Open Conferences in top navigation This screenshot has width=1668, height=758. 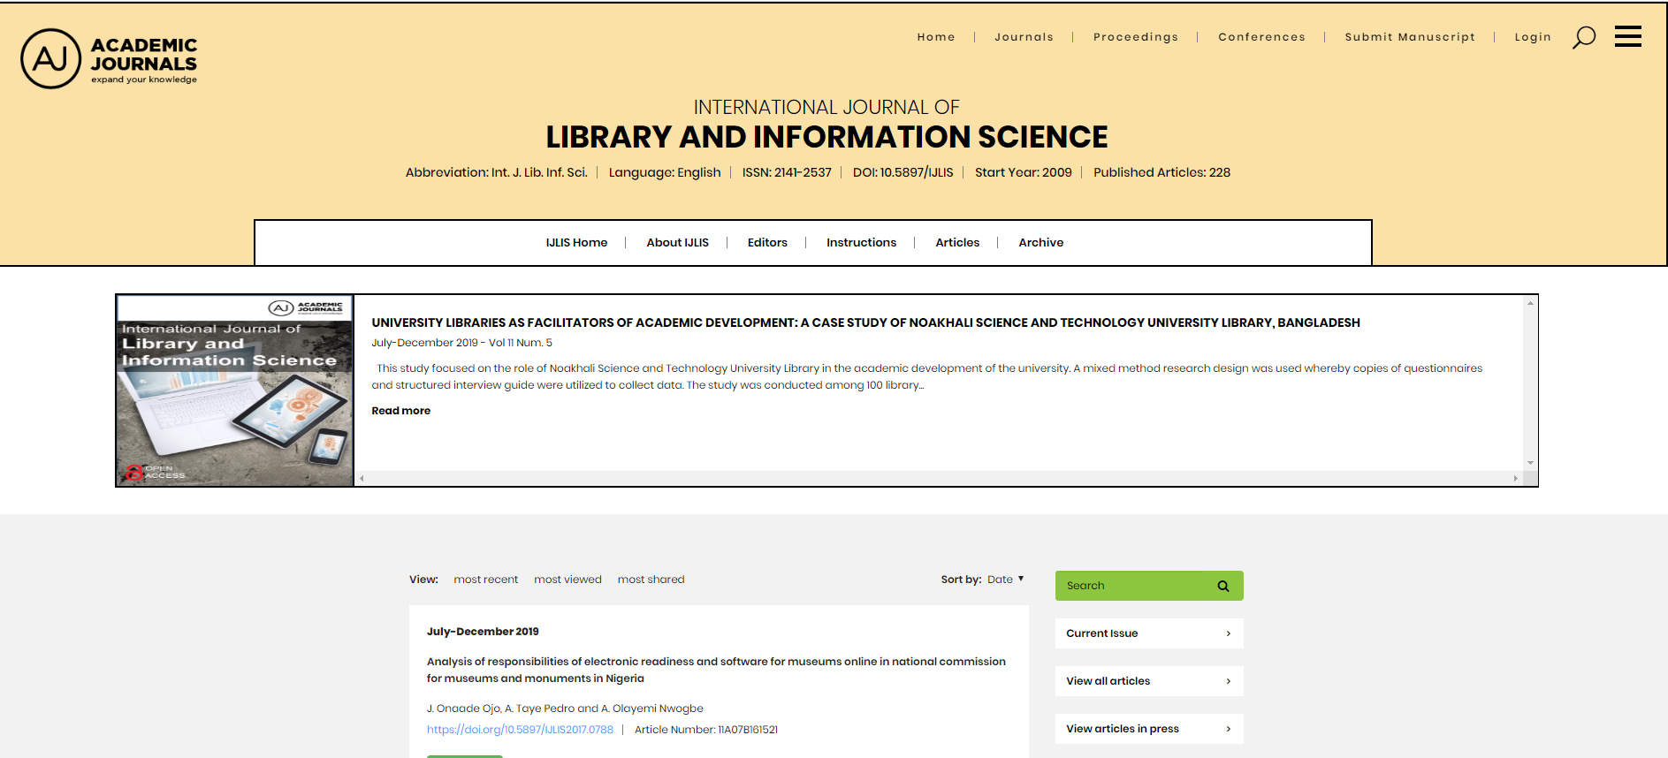pos(1261,37)
